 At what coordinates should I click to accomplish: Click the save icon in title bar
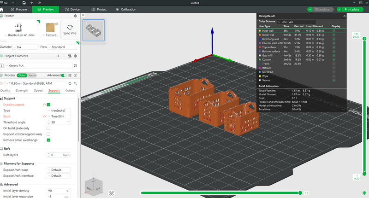click(24, 3)
